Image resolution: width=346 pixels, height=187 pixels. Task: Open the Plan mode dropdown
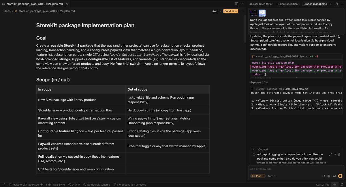click(258, 176)
